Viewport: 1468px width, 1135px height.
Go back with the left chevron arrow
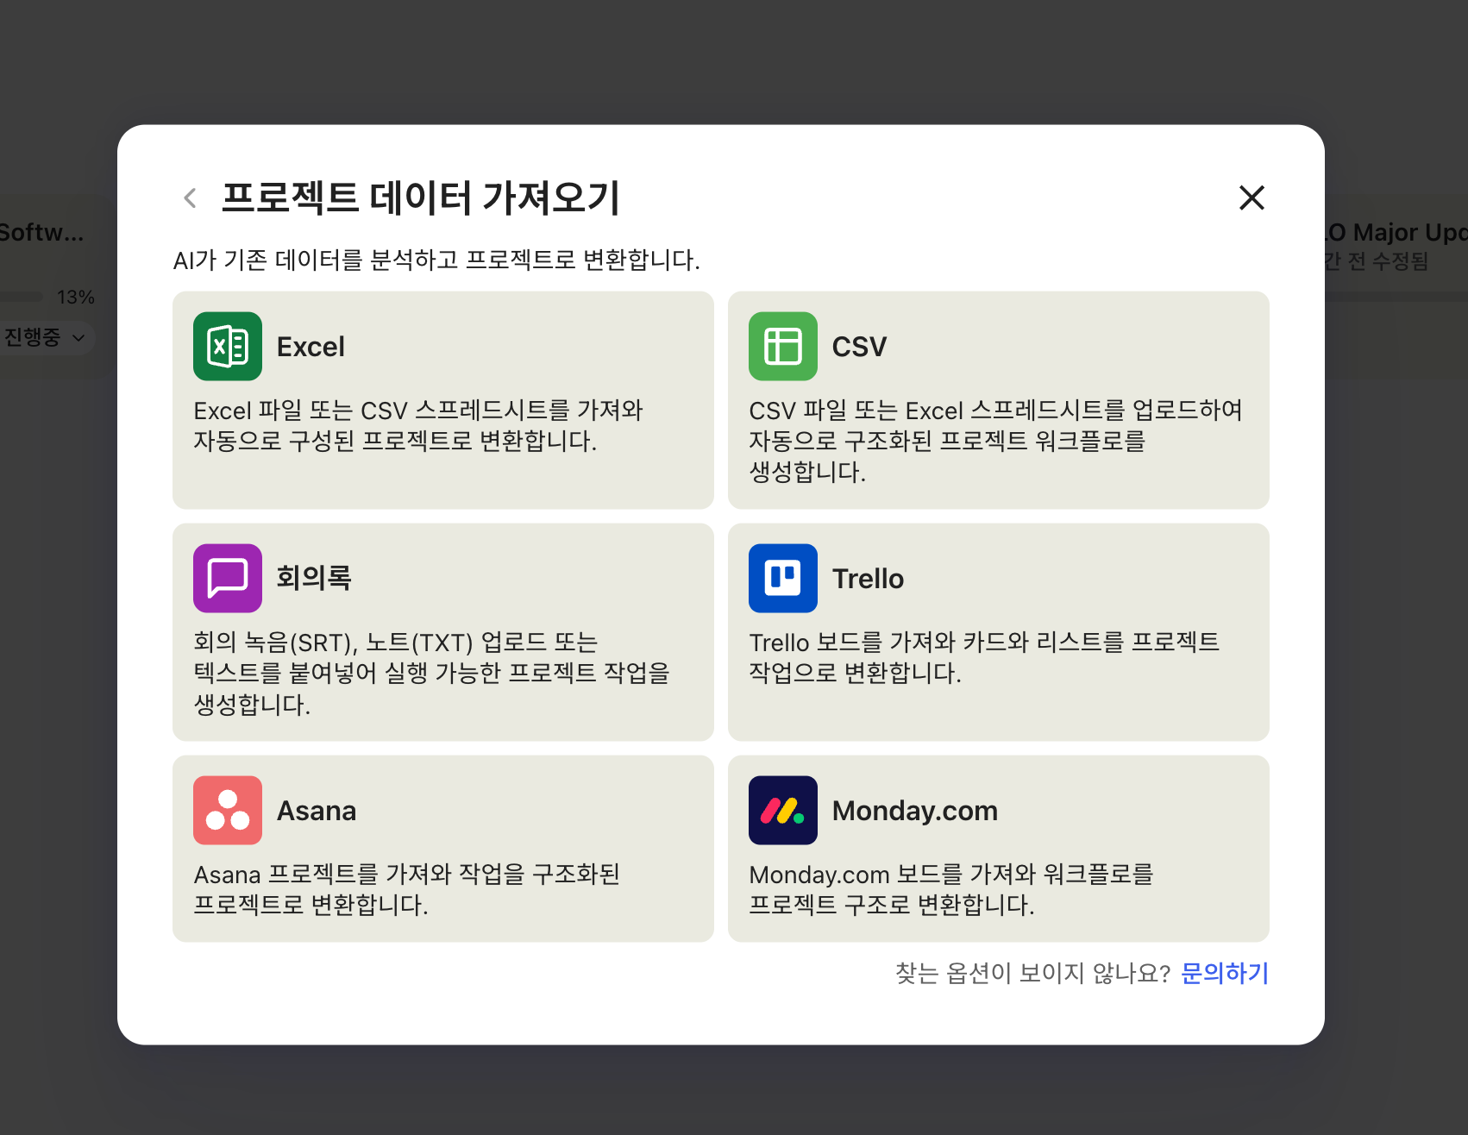(x=191, y=198)
